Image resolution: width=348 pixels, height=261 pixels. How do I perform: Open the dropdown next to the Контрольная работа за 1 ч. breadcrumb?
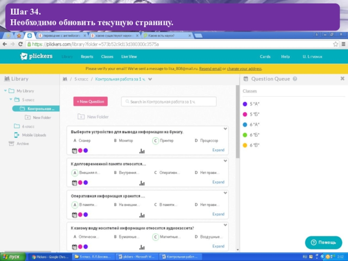click(150, 79)
